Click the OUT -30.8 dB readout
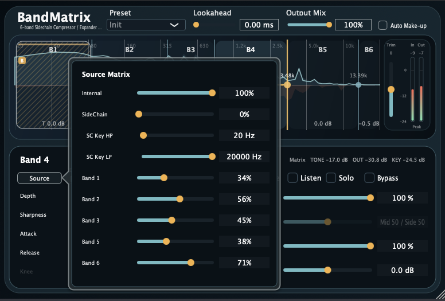The height and width of the screenshot is (301, 445). point(369,160)
